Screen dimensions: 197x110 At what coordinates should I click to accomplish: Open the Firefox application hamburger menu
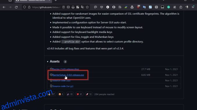[193, 7]
